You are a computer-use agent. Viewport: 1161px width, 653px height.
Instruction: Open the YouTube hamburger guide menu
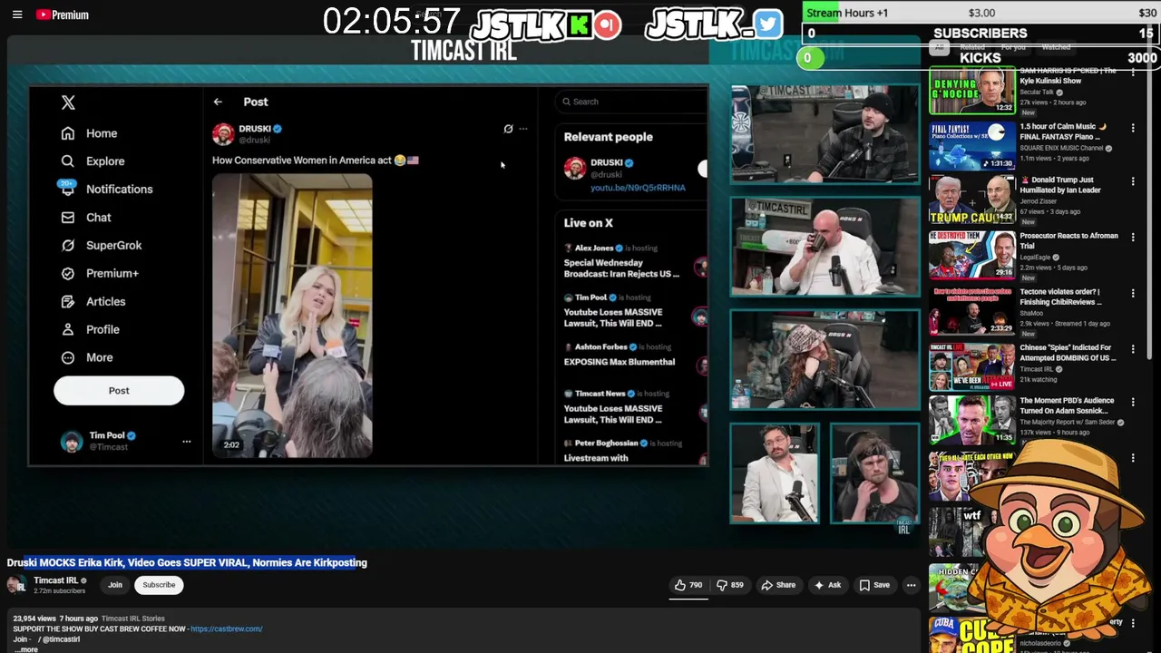click(x=17, y=15)
